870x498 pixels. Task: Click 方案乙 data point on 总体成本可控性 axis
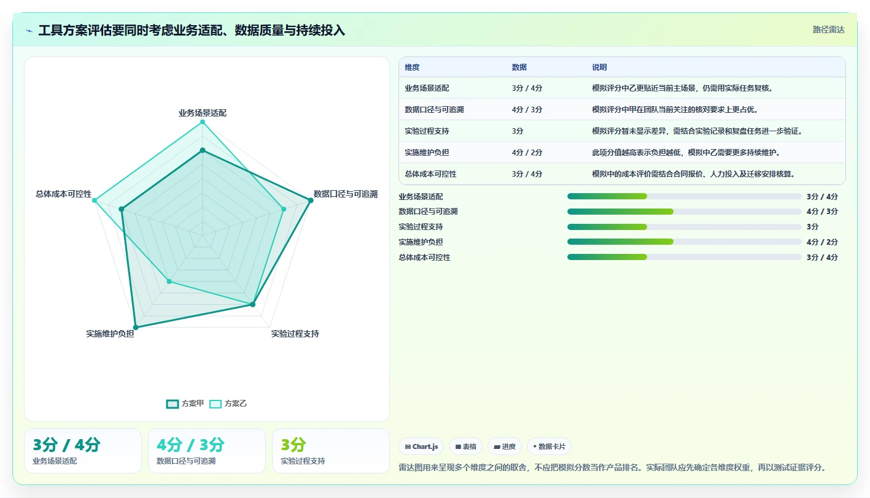click(95, 201)
